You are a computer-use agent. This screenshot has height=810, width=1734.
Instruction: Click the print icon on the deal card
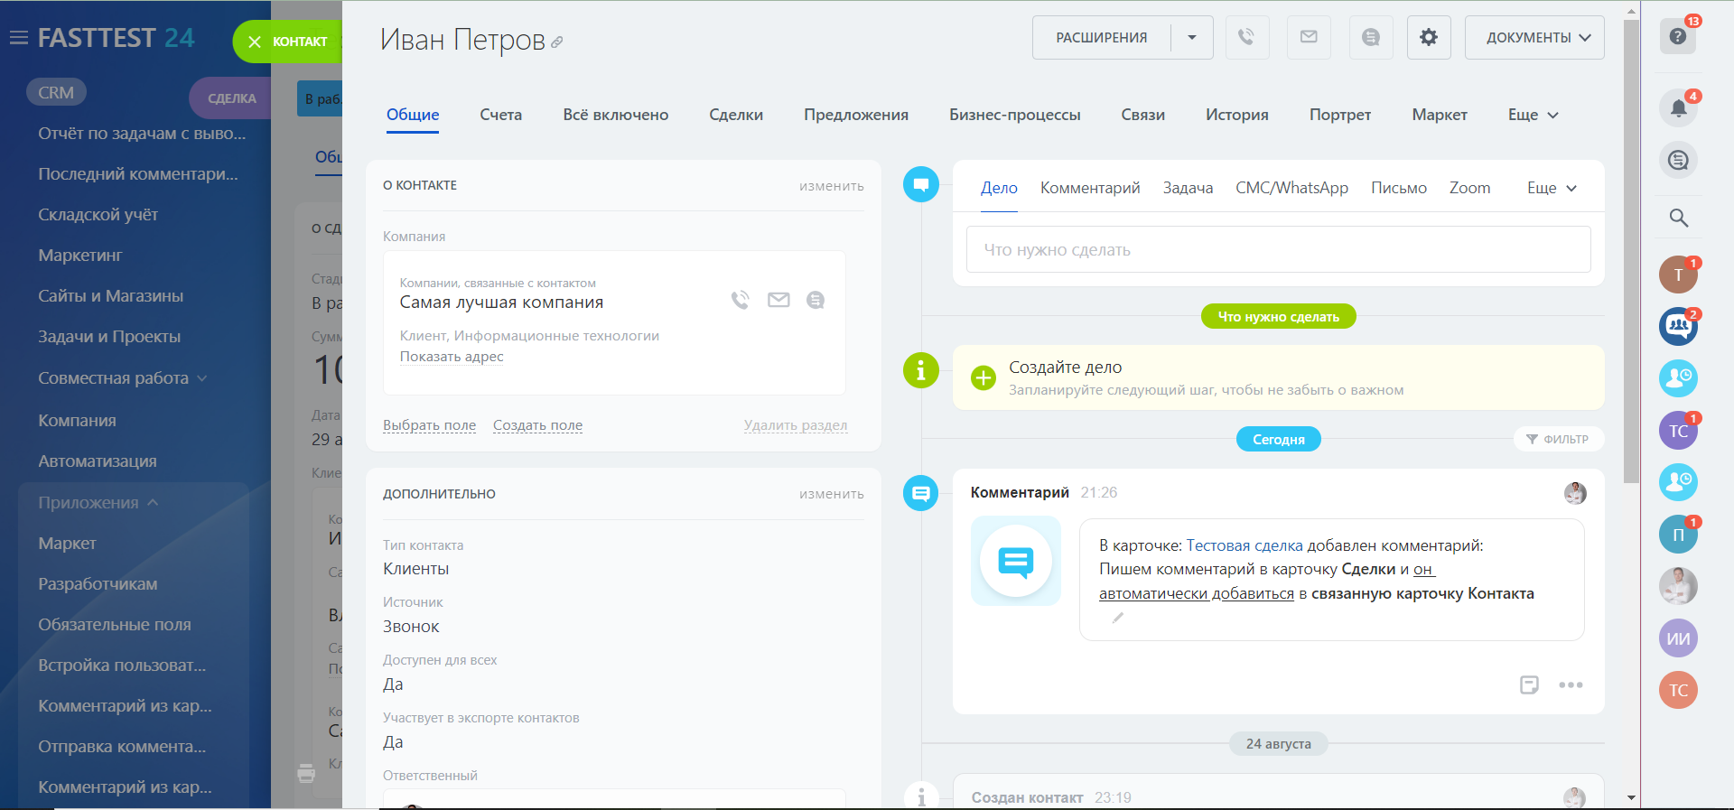coord(306,773)
